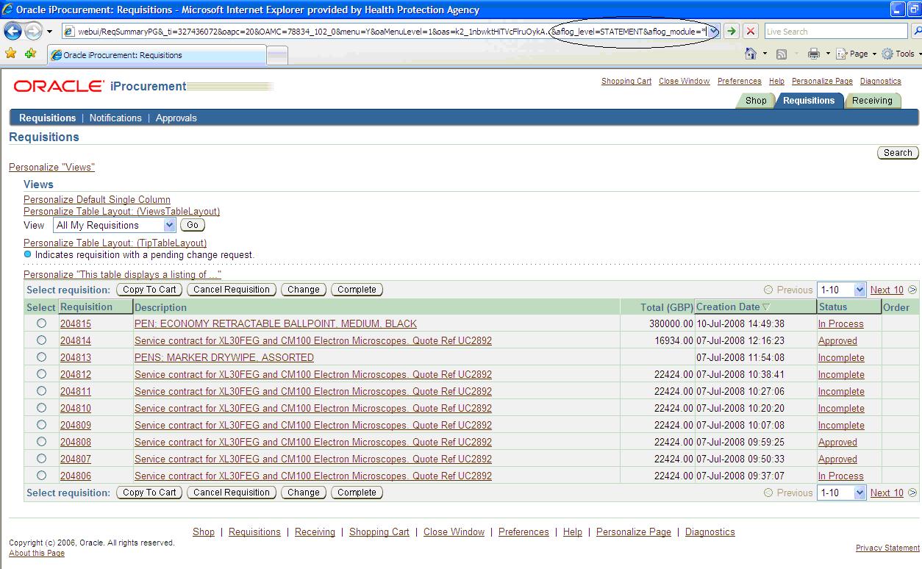Click the About this Page link
Viewport: 922px width, 569px height.
pyautogui.click(x=37, y=553)
